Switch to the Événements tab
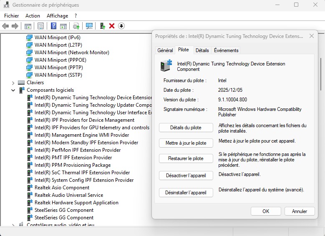325x236 pixels. (226, 50)
